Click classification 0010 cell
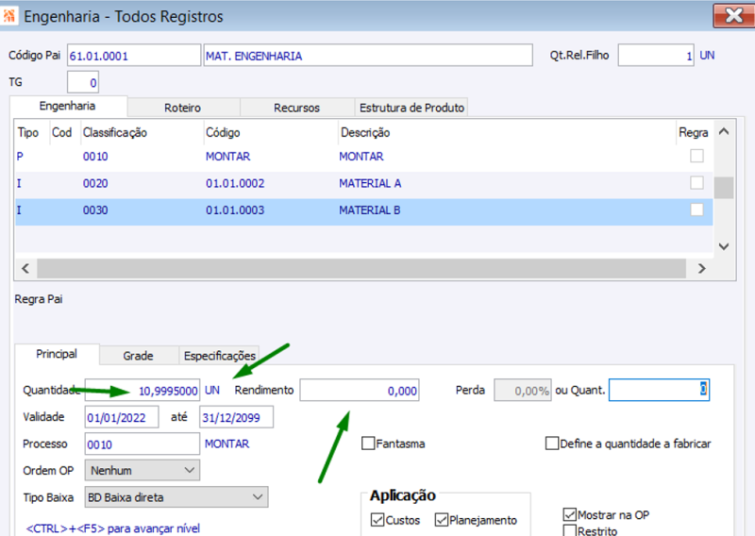755x536 pixels. point(95,157)
